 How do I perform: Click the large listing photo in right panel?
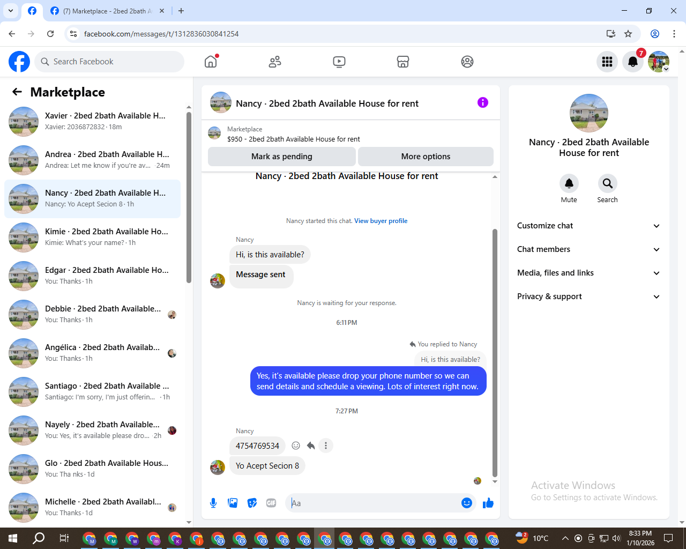click(589, 113)
